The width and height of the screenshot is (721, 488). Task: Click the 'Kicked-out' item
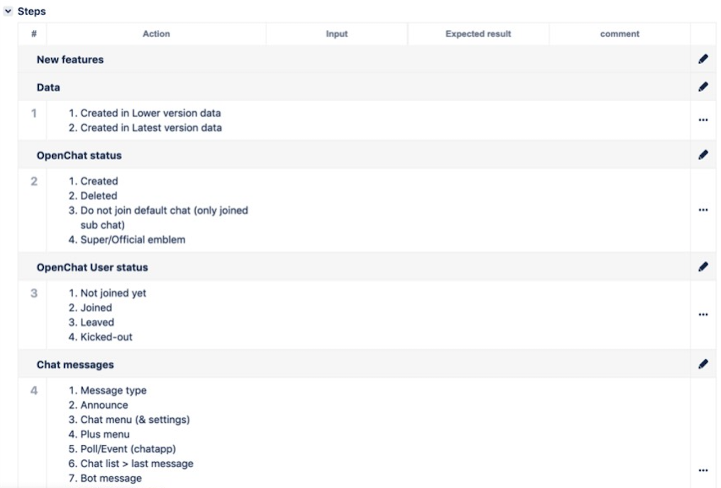[x=106, y=337]
